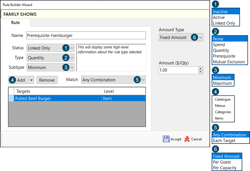Viewport: 250px width, 171px height.
Task: Expand the Type dropdown showing Quantity
Action: point(51,58)
